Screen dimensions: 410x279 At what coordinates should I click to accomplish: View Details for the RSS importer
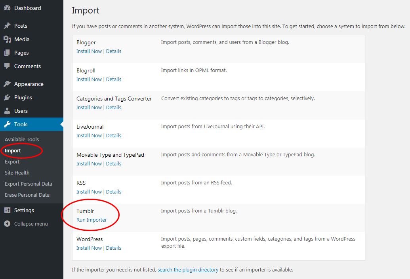[114, 192]
